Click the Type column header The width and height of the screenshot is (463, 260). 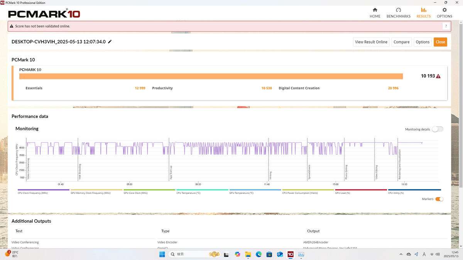click(x=166, y=231)
